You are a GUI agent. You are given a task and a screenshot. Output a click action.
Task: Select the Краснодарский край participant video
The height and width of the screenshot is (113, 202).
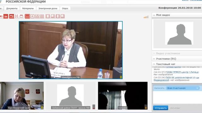tap(22, 96)
